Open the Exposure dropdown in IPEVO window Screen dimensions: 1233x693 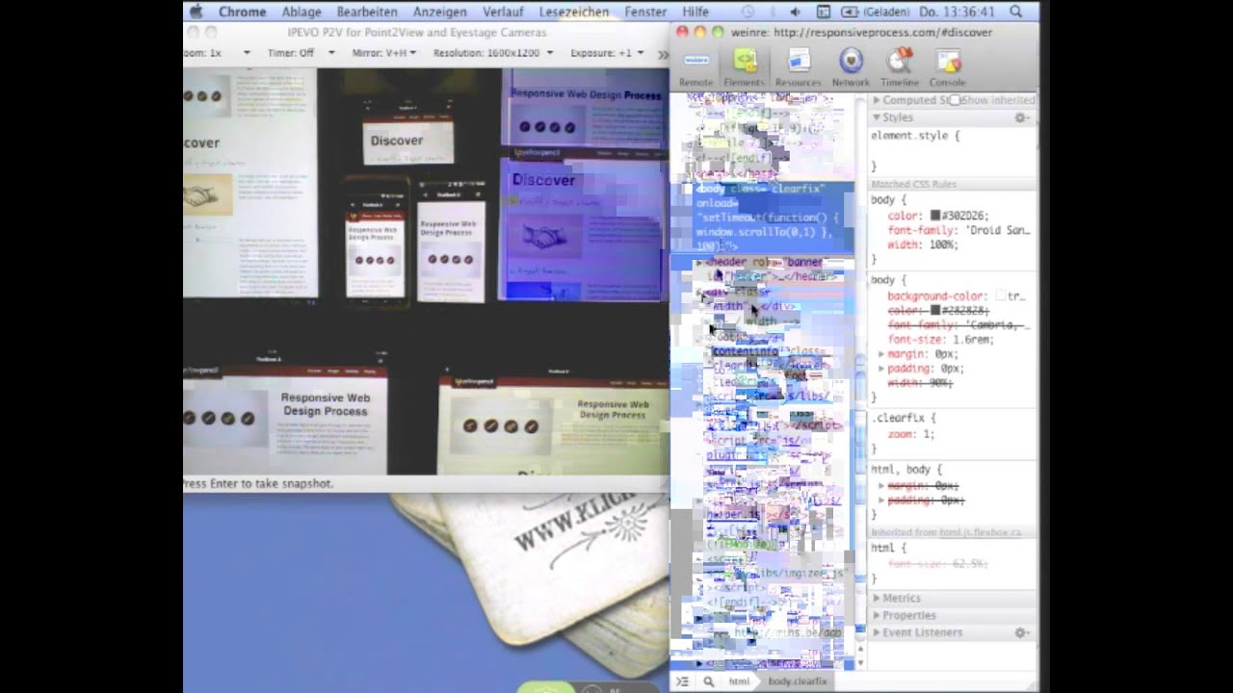point(606,53)
